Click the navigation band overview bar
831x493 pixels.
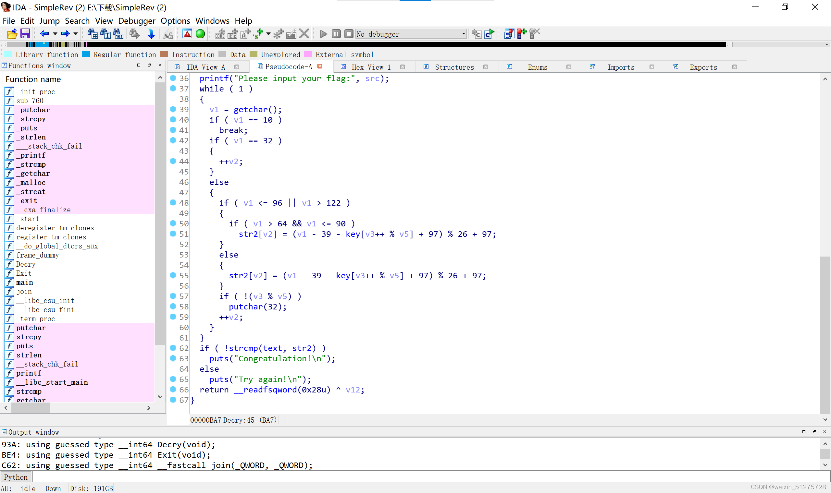(x=366, y=44)
